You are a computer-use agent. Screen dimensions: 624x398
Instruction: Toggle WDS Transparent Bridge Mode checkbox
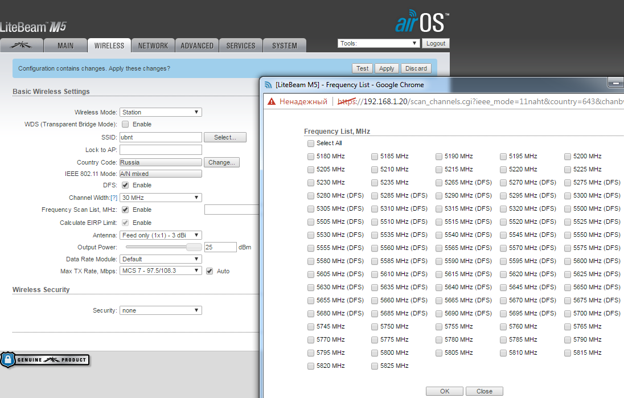(125, 124)
